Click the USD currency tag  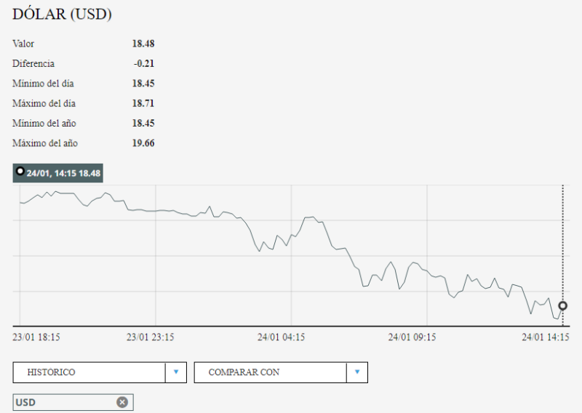[x=73, y=402]
